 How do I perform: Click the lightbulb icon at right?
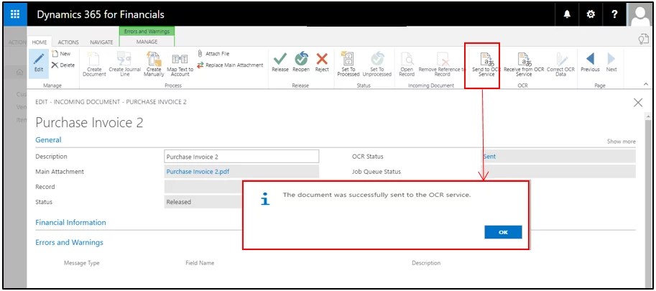[x=642, y=39]
